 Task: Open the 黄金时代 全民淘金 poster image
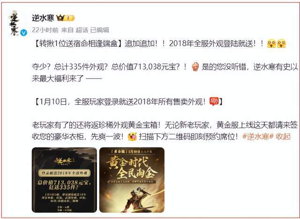coord(132,180)
